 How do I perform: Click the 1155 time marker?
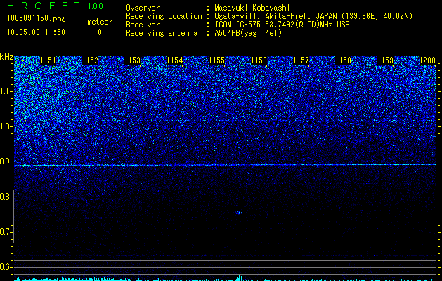[216, 60]
